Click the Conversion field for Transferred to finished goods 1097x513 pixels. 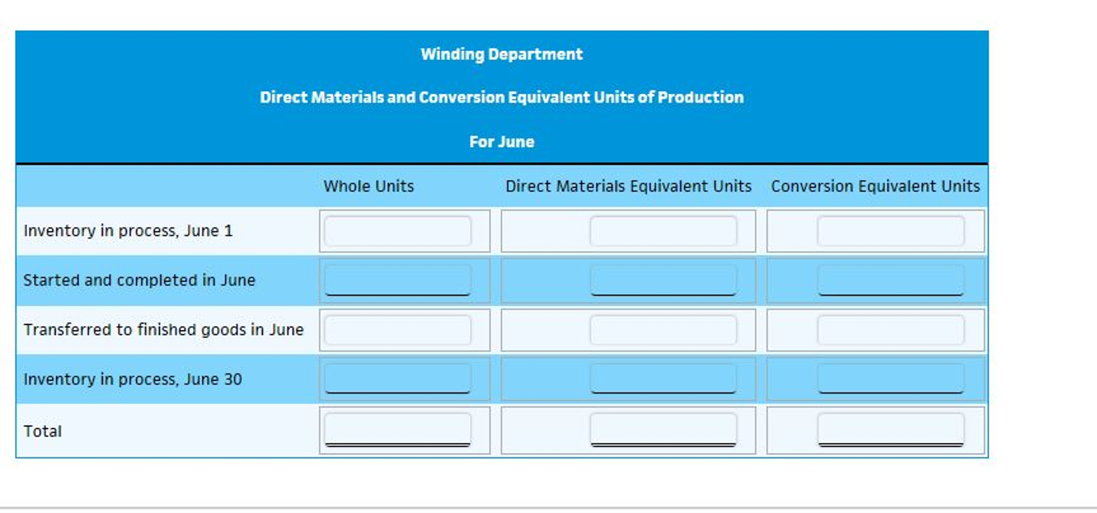pyautogui.click(x=890, y=330)
